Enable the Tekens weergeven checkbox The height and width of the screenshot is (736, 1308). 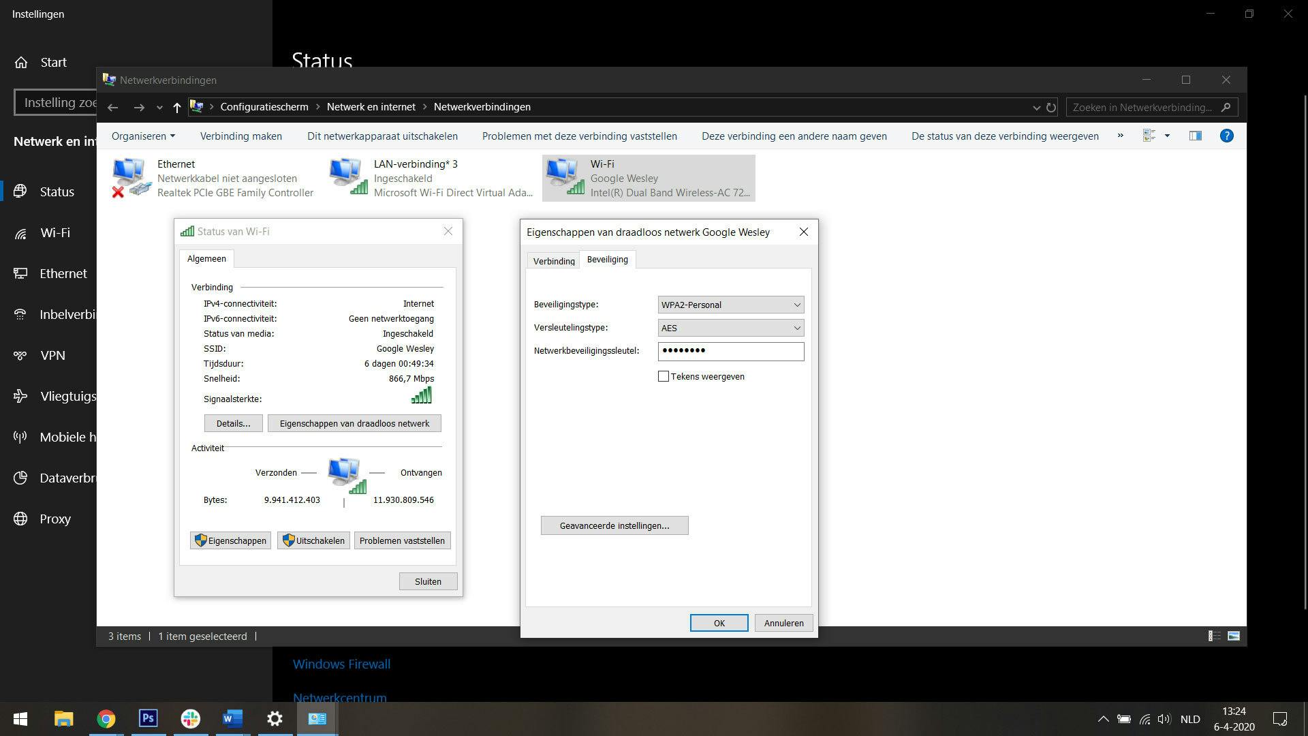[x=664, y=376]
